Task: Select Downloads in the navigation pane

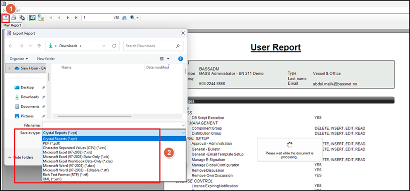Action: click(30, 97)
